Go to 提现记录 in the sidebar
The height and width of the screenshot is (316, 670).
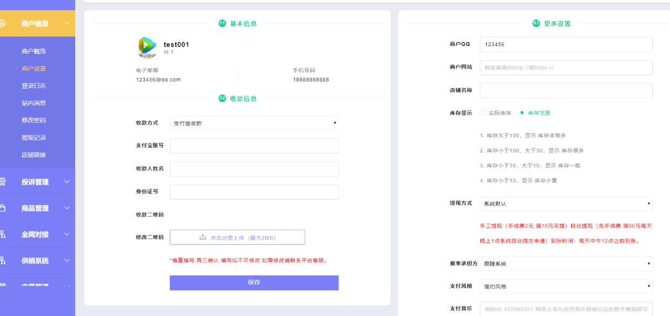click(34, 138)
